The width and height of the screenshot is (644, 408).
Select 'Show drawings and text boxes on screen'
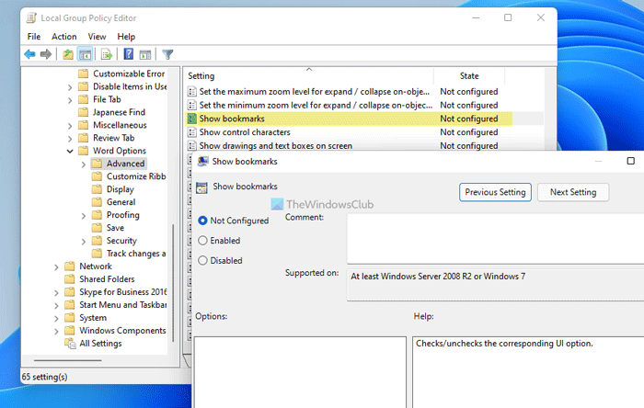point(276,146)
